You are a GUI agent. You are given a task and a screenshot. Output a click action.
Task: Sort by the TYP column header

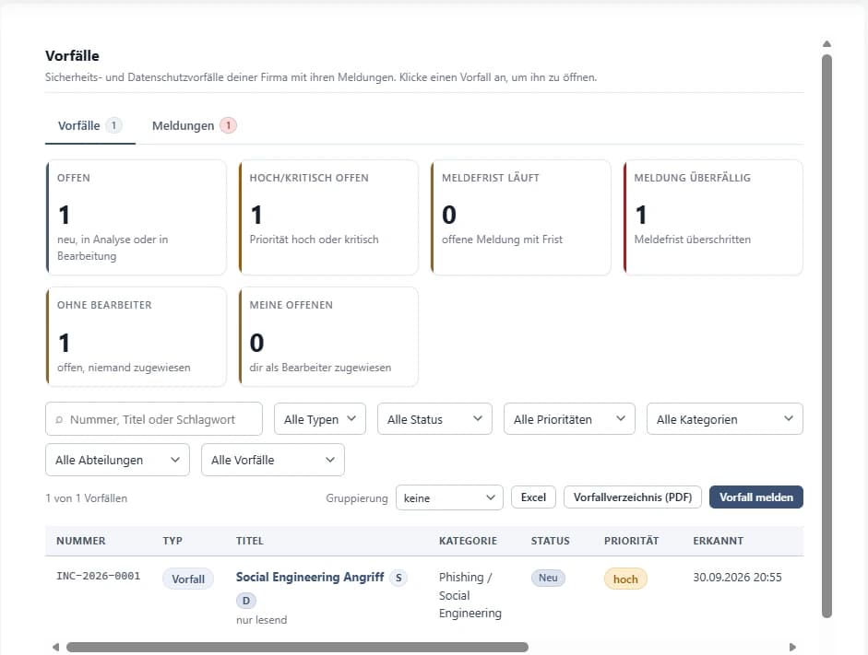[x=172, y=541]
